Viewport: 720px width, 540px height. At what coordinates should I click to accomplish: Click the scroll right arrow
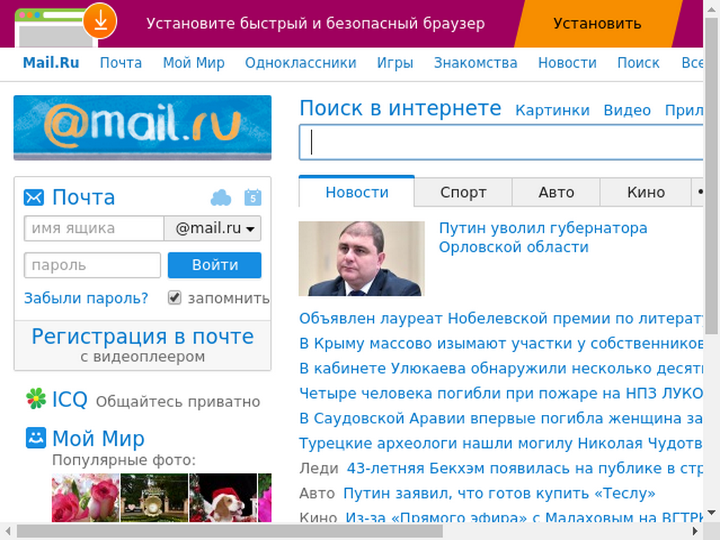point(696,532)
